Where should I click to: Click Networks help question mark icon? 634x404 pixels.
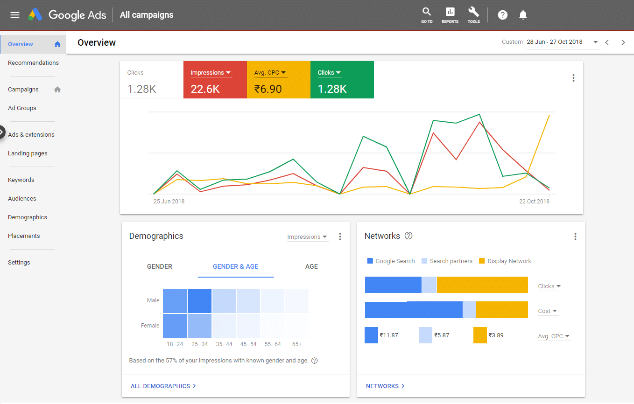tap(409, 236)
